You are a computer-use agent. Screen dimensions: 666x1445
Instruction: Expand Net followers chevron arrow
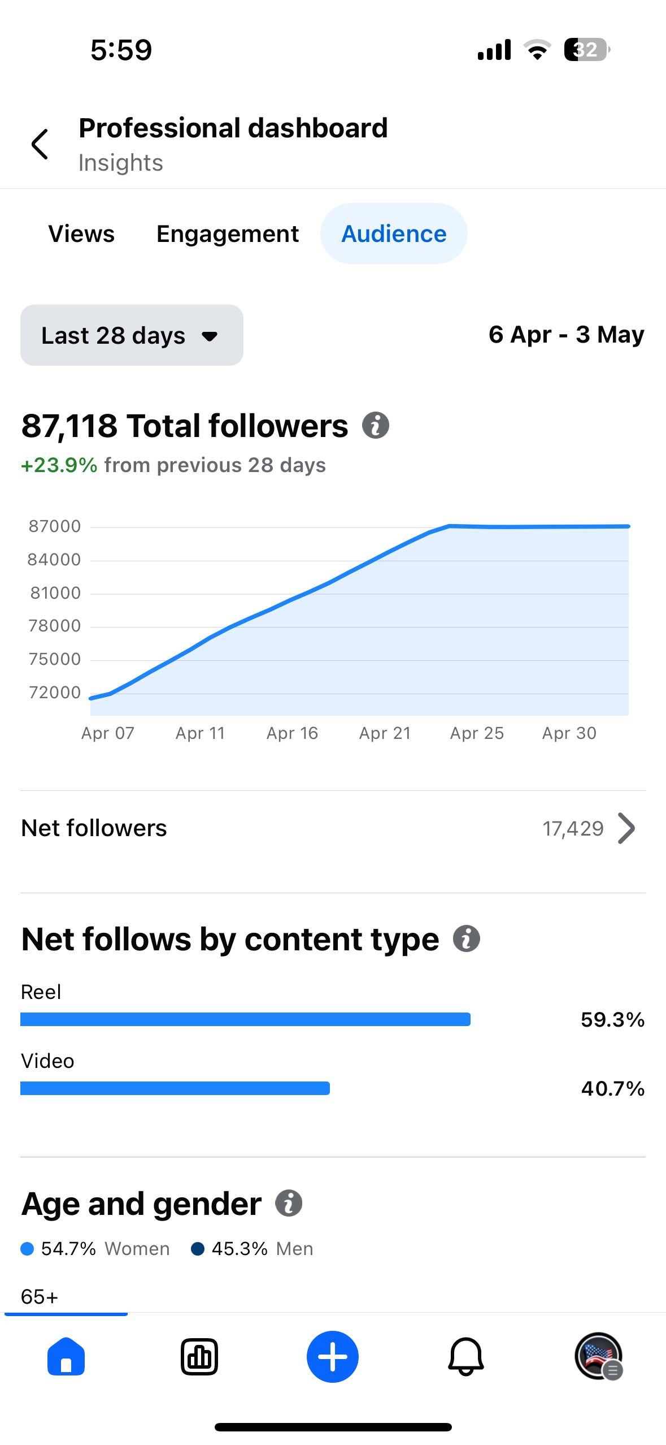[626, 828]
